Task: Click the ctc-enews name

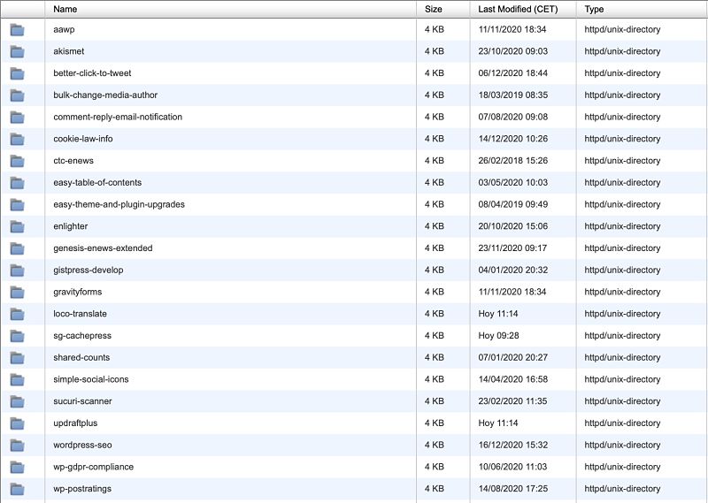Action: point(73,161)
